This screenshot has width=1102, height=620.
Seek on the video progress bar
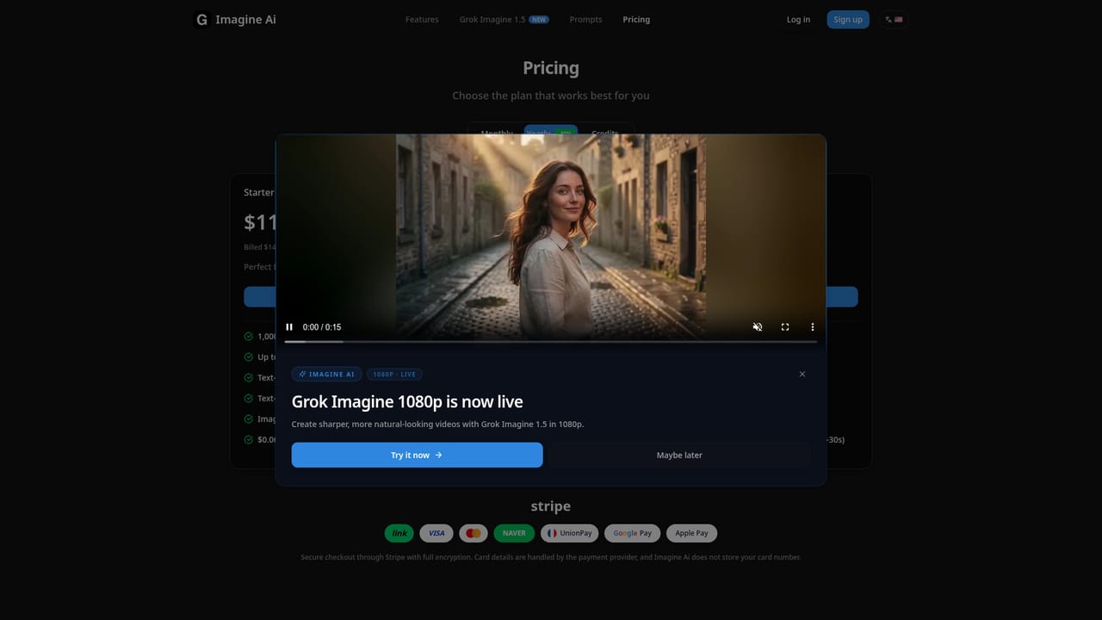pos(551,342)
